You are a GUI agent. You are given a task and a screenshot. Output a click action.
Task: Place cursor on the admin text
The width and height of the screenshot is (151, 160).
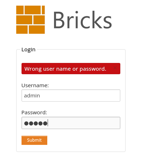click(x=32, y=96)
